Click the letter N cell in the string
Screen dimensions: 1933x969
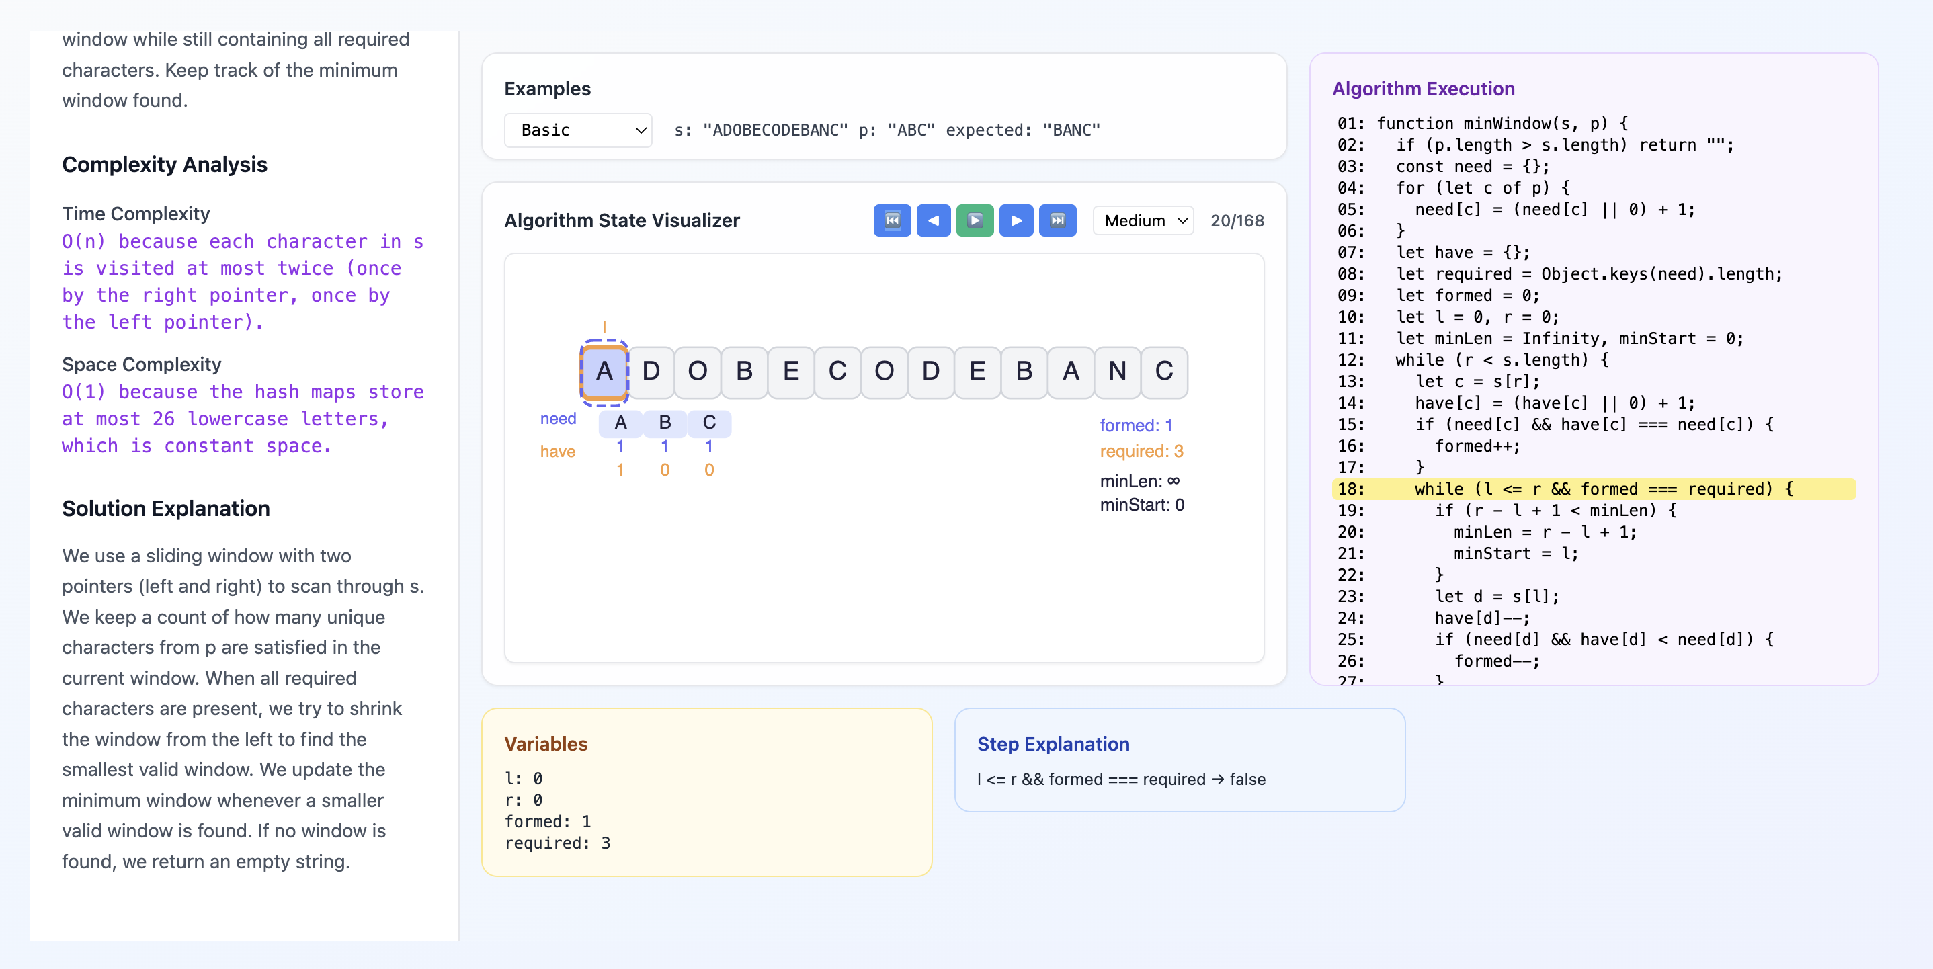[1117, 371]
